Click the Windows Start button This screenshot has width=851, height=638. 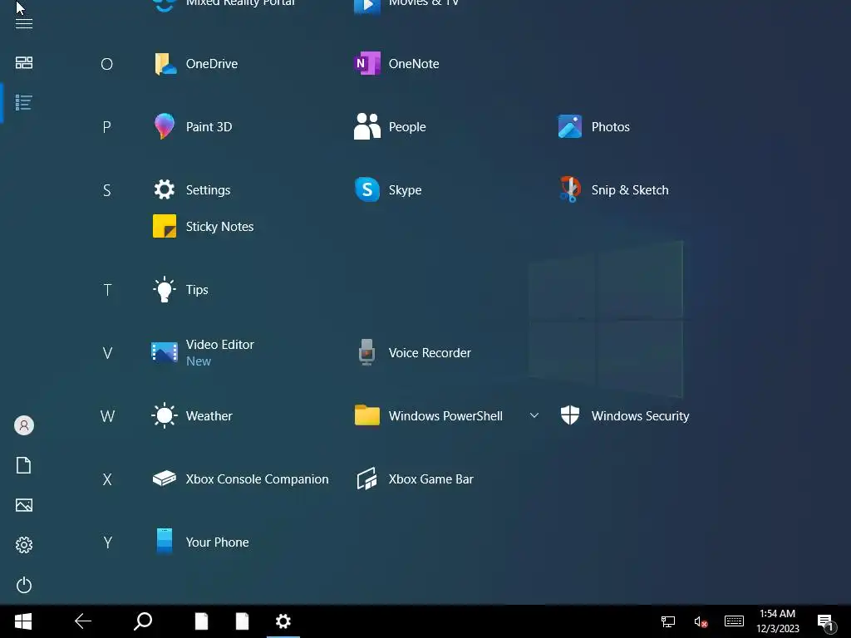coord(22,621)
